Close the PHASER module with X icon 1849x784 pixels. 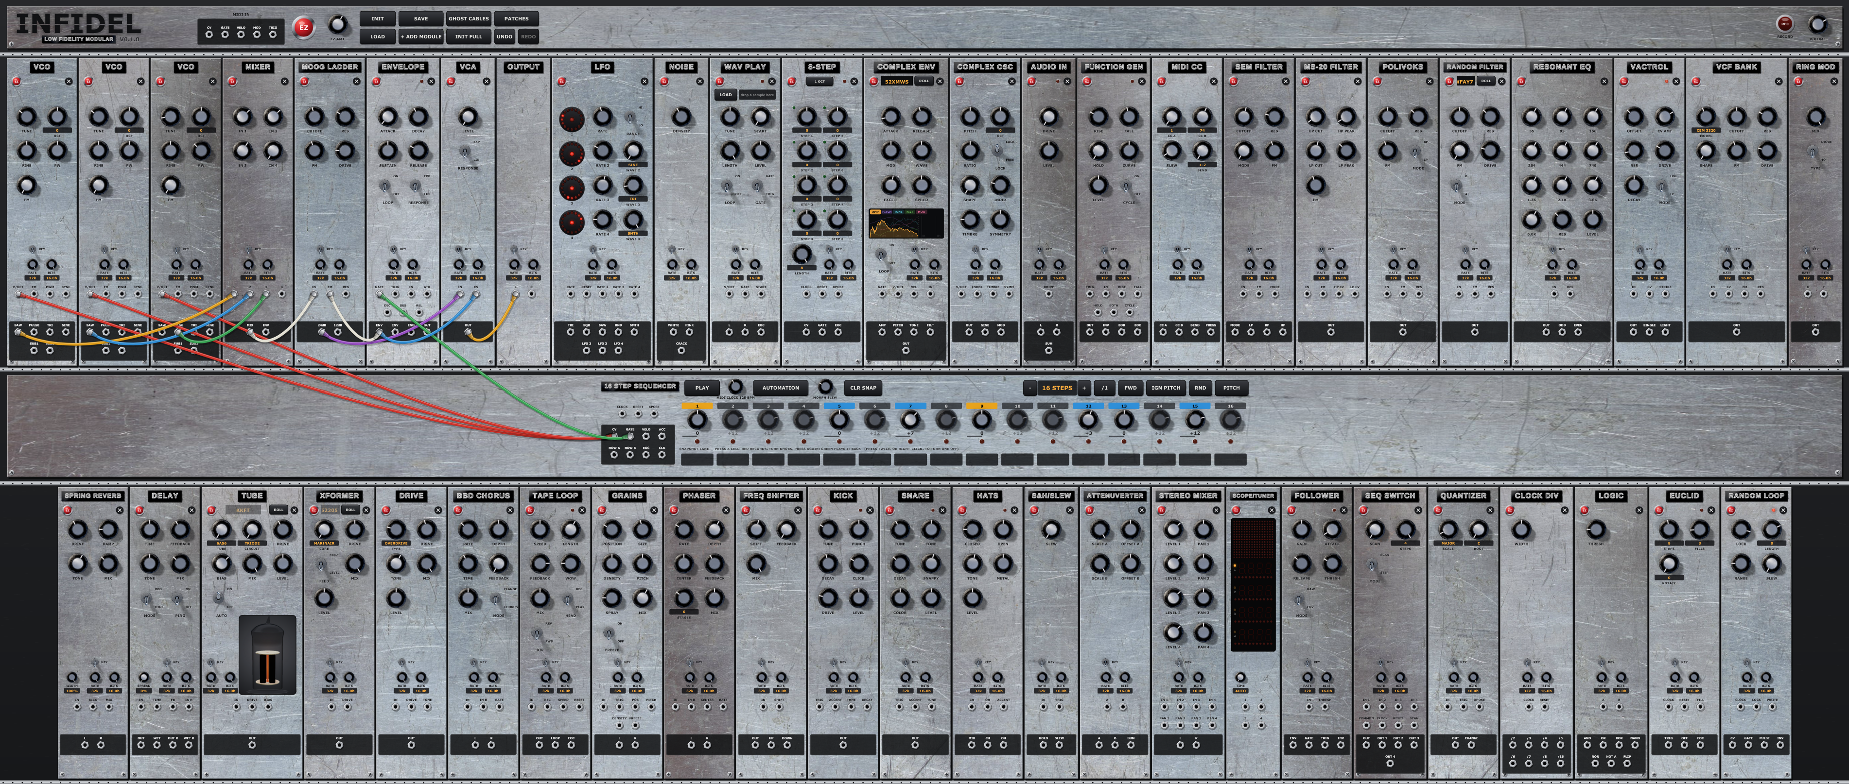(x=726, y=510)
